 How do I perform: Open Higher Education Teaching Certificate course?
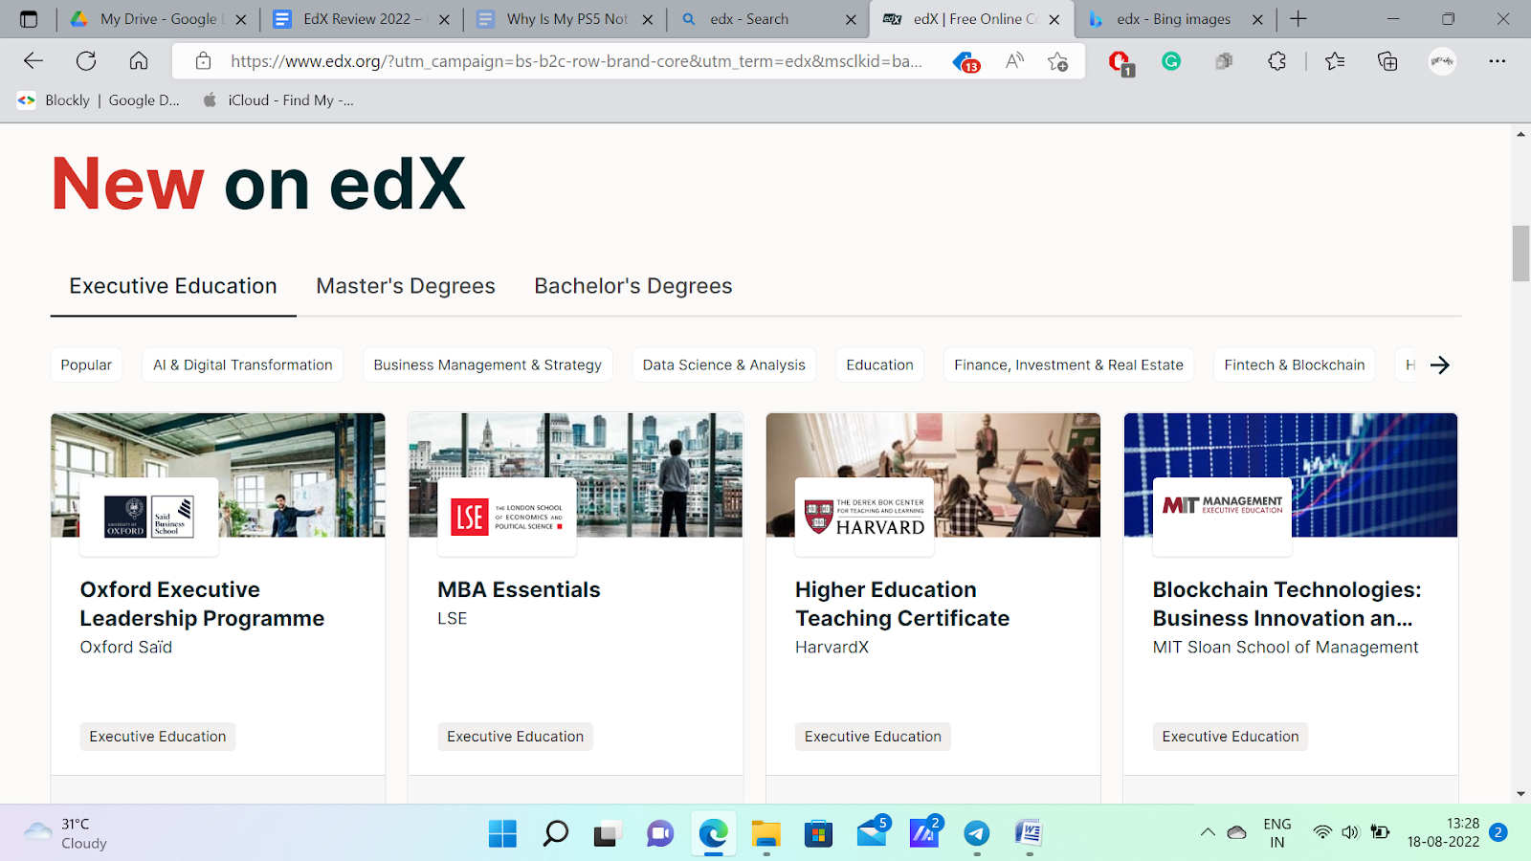(x=902, y=604)
